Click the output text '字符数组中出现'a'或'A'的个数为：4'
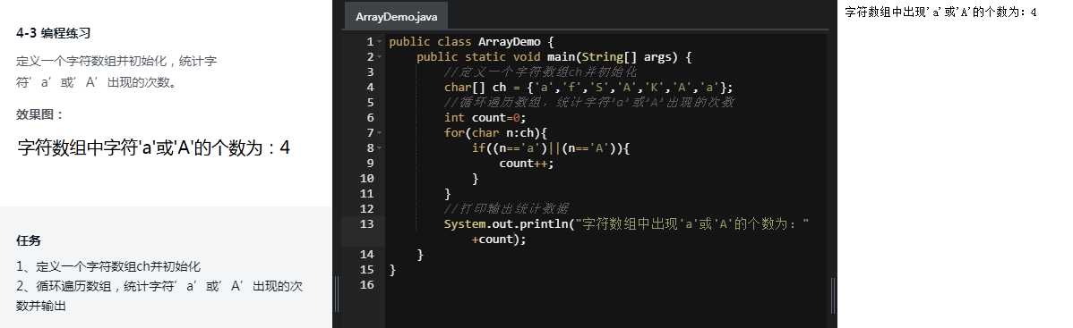Viewport: 1073px width, 328px height. click(941, 13)
